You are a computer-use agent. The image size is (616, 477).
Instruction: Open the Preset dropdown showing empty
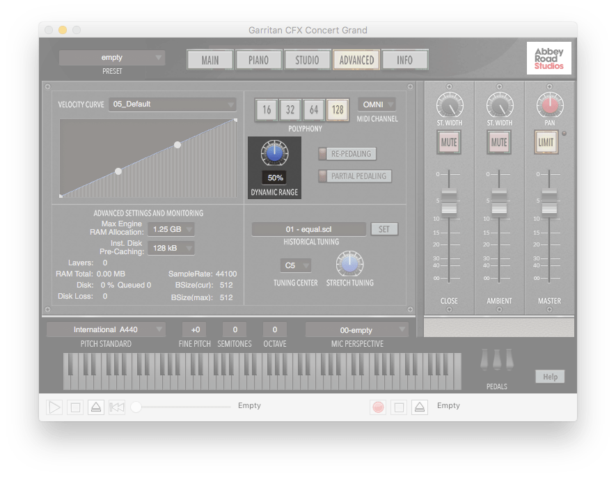(x=112, y=58)
